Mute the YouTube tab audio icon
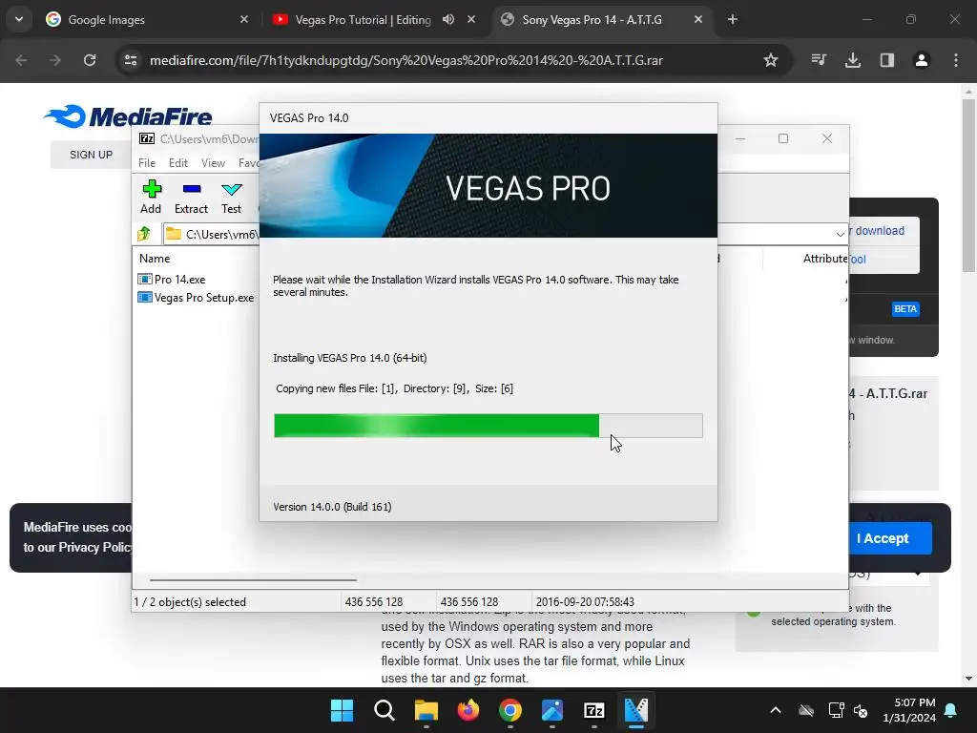 point(448,19)
